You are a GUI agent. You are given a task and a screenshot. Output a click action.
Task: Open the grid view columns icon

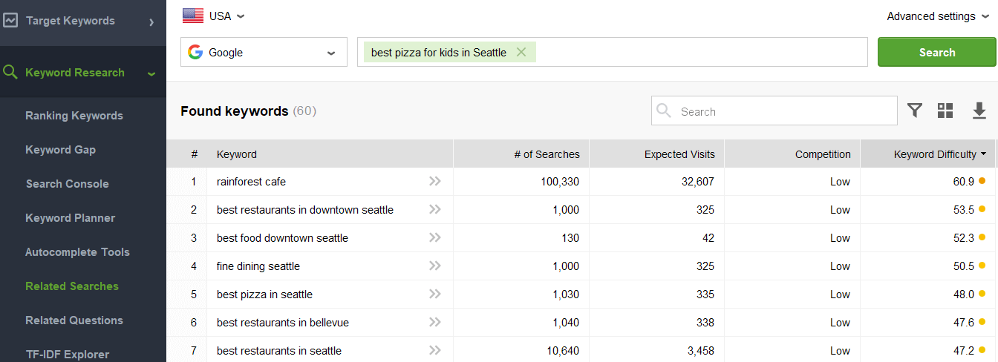pos(945,111)
